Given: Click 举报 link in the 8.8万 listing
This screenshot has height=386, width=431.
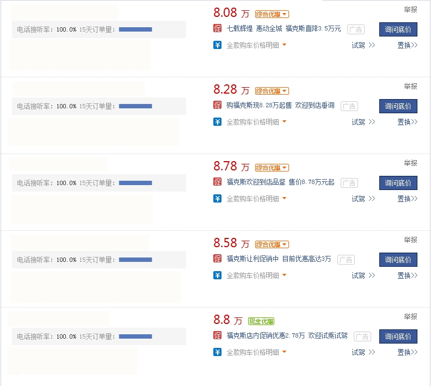Looking at the screenshot, I should 410,317.
